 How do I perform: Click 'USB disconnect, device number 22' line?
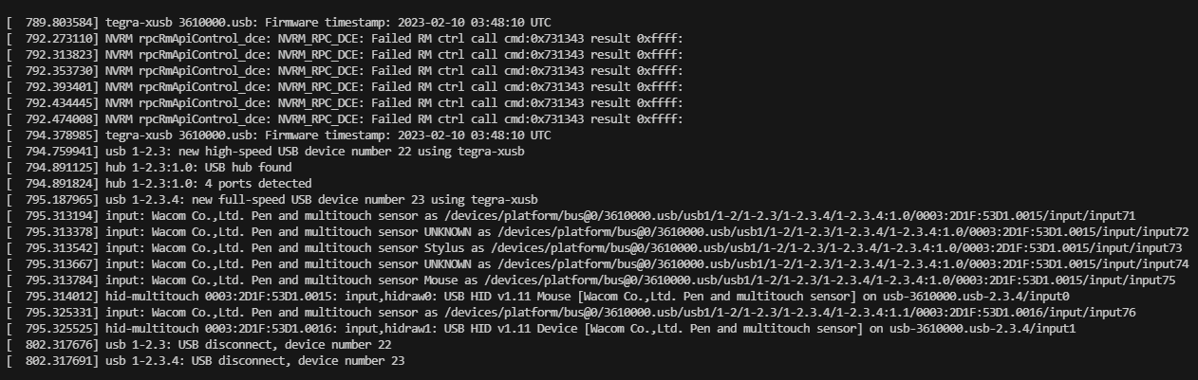click(x=198, y=344)
